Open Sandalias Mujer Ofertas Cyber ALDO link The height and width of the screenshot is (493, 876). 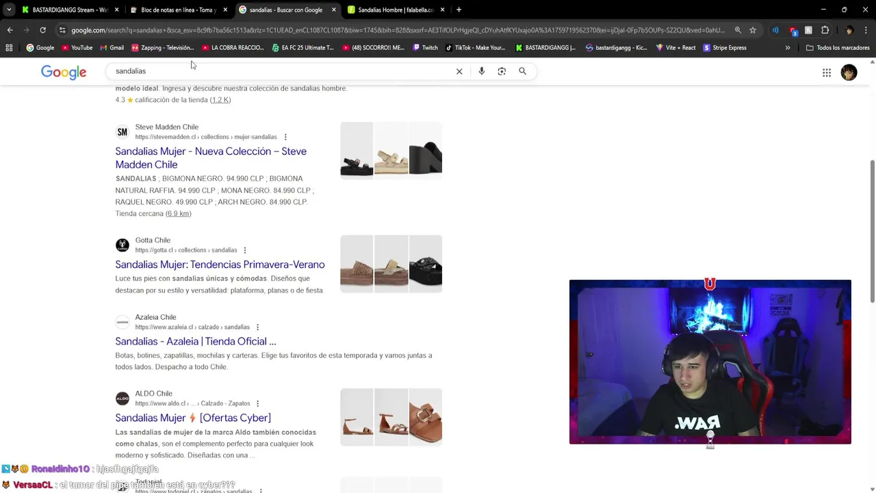[x=193, y=418]
